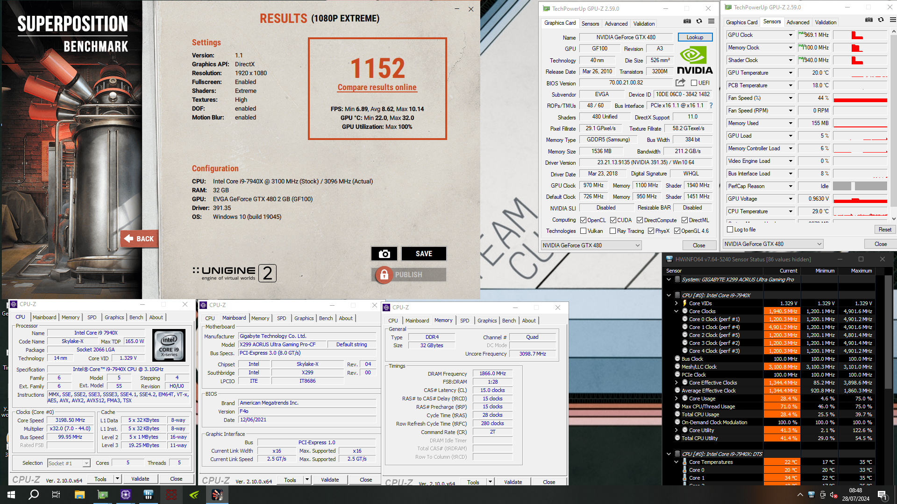Show hidden system tray icons
Screen dimensions: 897x504
(x=800, y=495)
